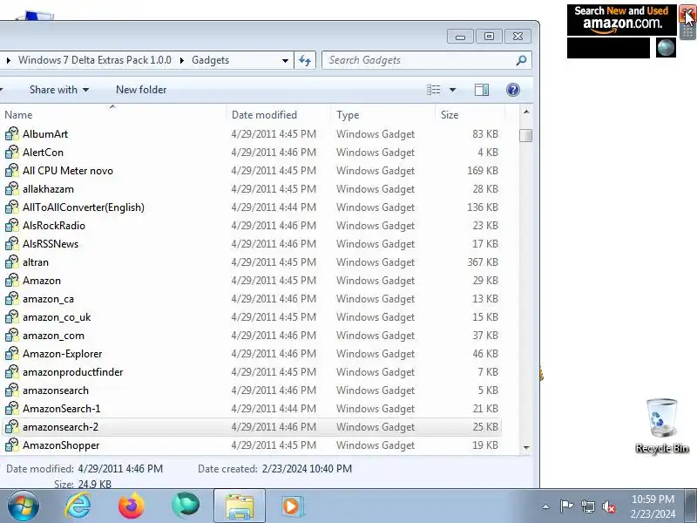Show hidden tray icons arrow

pyautogui.click(x=546, y=506)
